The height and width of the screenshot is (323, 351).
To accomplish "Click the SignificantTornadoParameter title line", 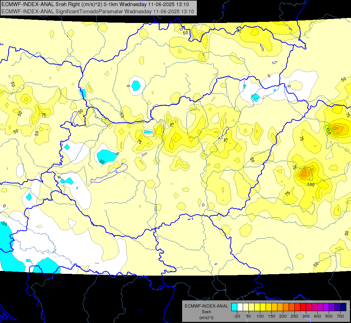I will point(98,11).
